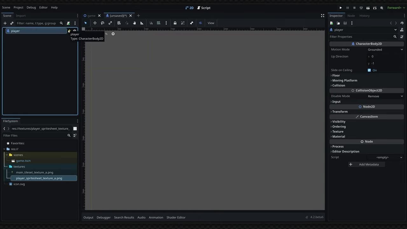Attach a script to player node

click(68, 23)
